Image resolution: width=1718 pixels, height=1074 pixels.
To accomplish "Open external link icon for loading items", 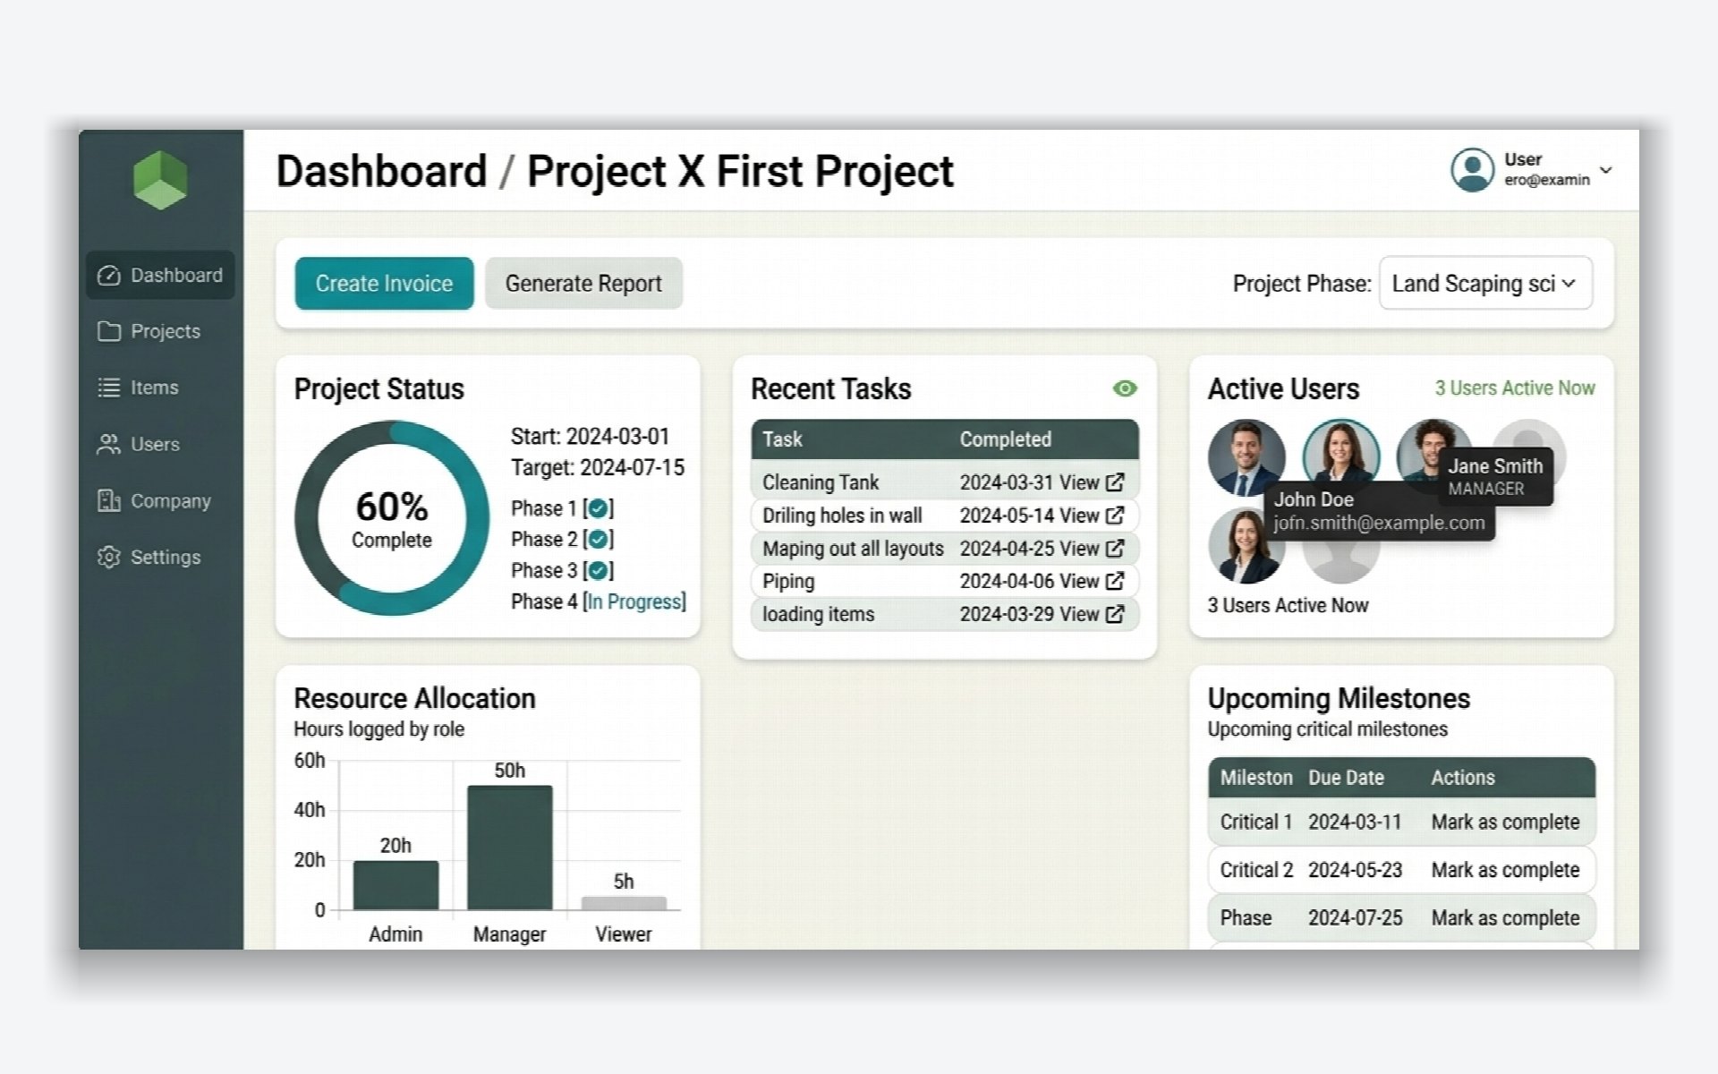I will coord(1115,614).
